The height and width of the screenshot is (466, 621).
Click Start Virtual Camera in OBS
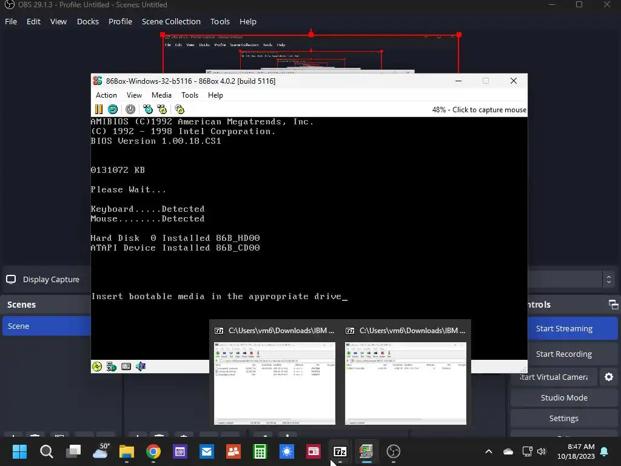(554, 377)
